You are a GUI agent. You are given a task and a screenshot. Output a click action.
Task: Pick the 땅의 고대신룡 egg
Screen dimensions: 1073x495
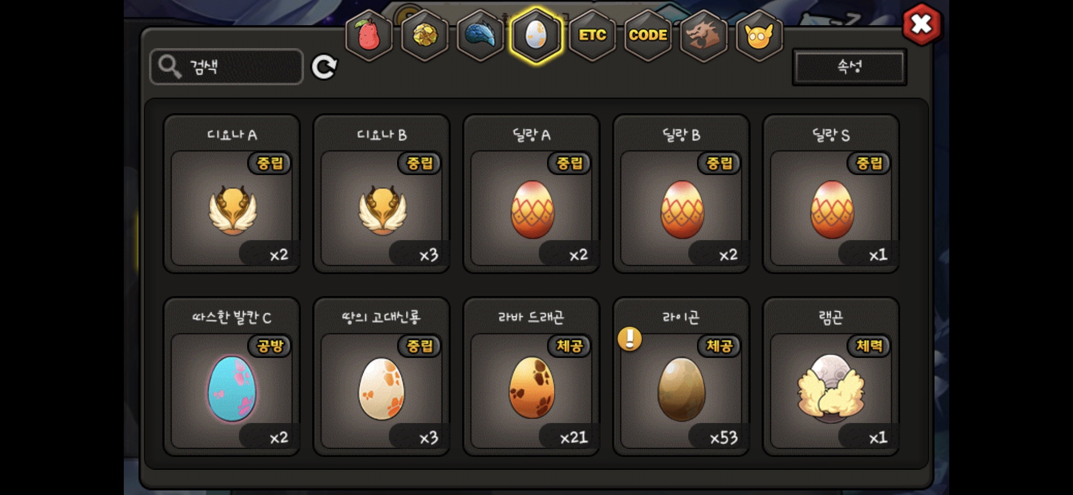coord(382,377)
